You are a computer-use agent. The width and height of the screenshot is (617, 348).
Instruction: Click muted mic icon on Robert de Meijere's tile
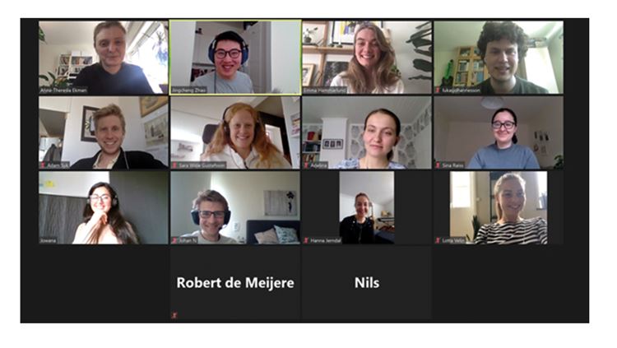[x=174, y=315]
